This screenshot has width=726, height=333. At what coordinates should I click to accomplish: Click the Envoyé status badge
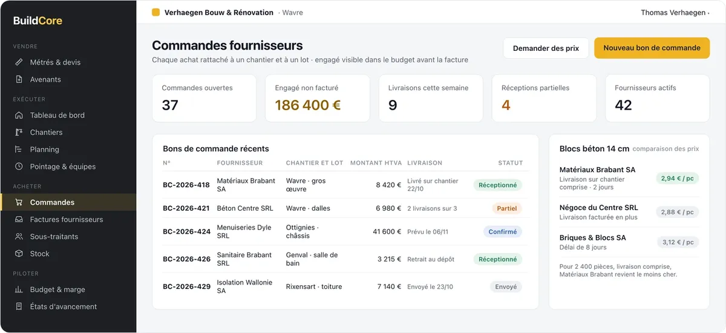click(506, 286)
